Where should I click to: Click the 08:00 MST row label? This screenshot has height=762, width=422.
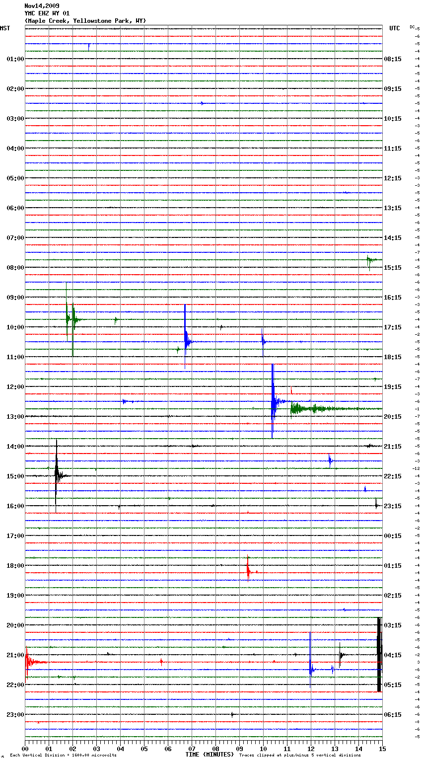[15, 268]
